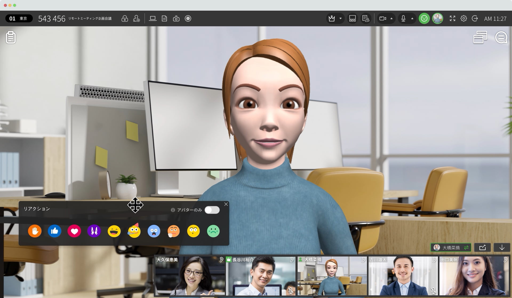Click the 大橋菜摘 swap button

(x=451, y=247)
